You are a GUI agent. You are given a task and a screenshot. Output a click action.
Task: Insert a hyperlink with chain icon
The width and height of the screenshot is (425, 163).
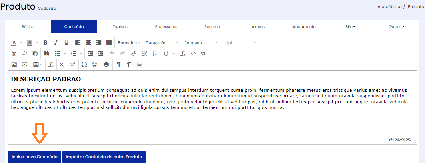[x=134, y=54]
